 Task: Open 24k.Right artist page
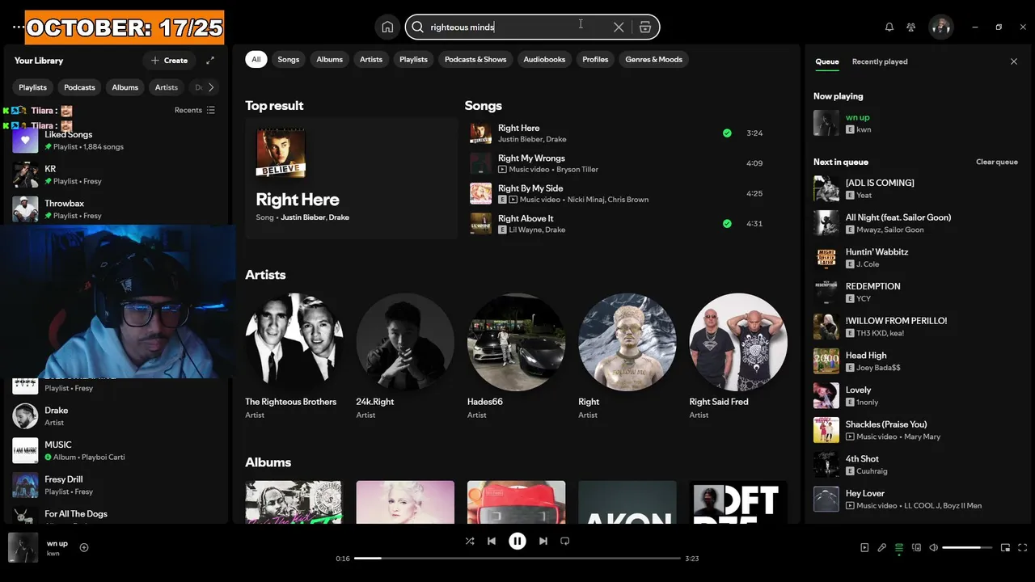point(405,356)
